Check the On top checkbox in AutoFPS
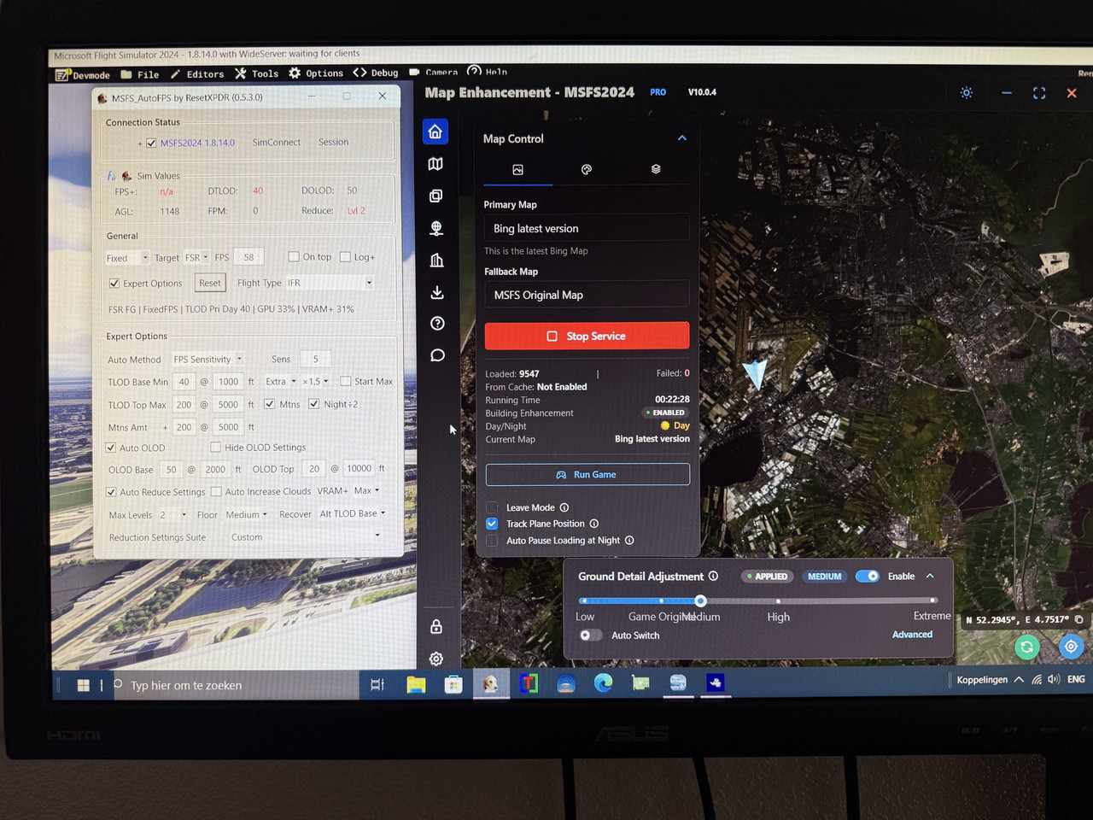Screen dimensions: 1093x820 click(x=294, y=256)
